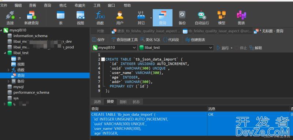Click 美化 SQL beautify button

coord(151,40)
